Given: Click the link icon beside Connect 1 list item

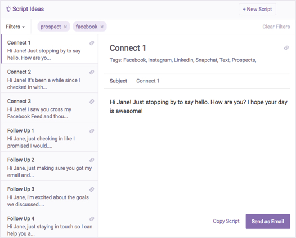Looking at the screenshot, I should point(92,43).
